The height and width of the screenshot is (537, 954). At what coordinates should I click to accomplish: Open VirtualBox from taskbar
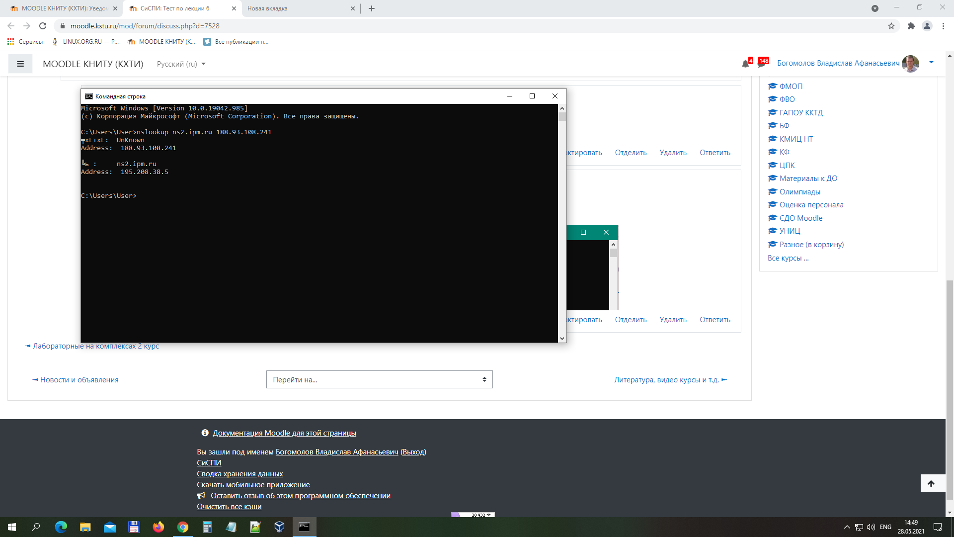point(280,527)
